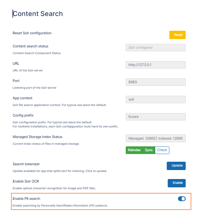
Task: Select the App context field
Action: tap(156, 100)
